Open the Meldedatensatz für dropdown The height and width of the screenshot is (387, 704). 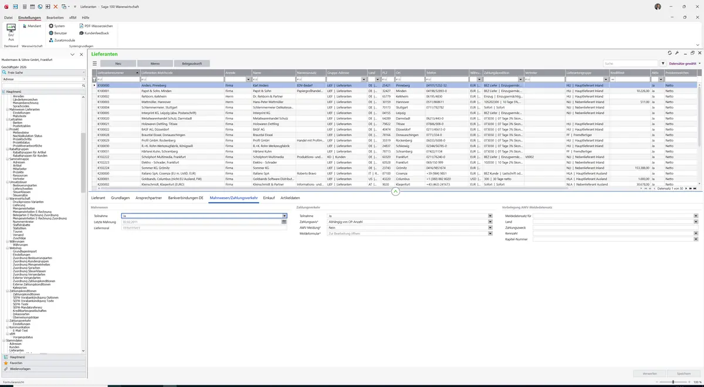click(696, 216)
